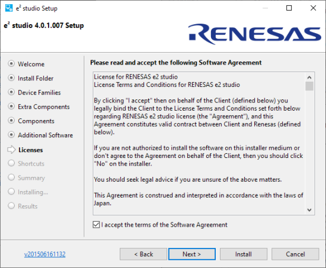The width and height of the screenshot is (326, 268).
Task: Uncheck I accept the terms checkbox
Action: point(96,225)
